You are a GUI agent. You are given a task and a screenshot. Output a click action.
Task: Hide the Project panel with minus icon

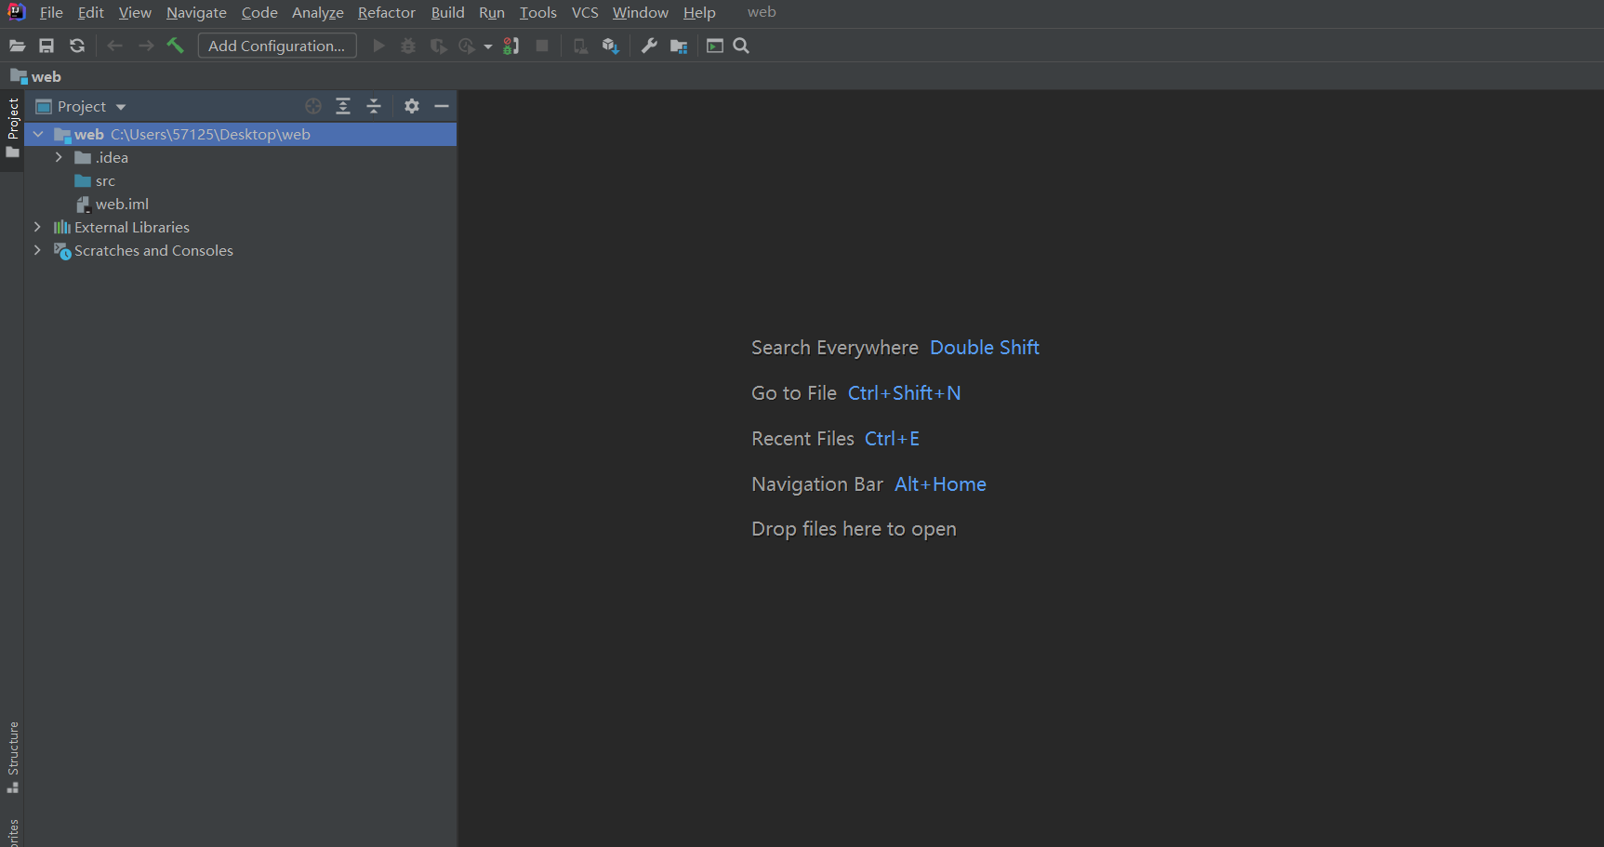pyautogui.click(x=442, y=106)
